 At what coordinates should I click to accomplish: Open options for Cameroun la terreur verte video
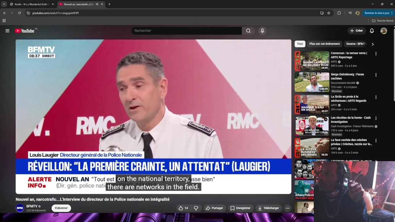(376, 54)
